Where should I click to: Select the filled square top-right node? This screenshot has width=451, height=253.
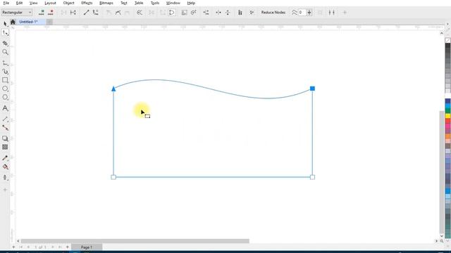tap(312, 89)
